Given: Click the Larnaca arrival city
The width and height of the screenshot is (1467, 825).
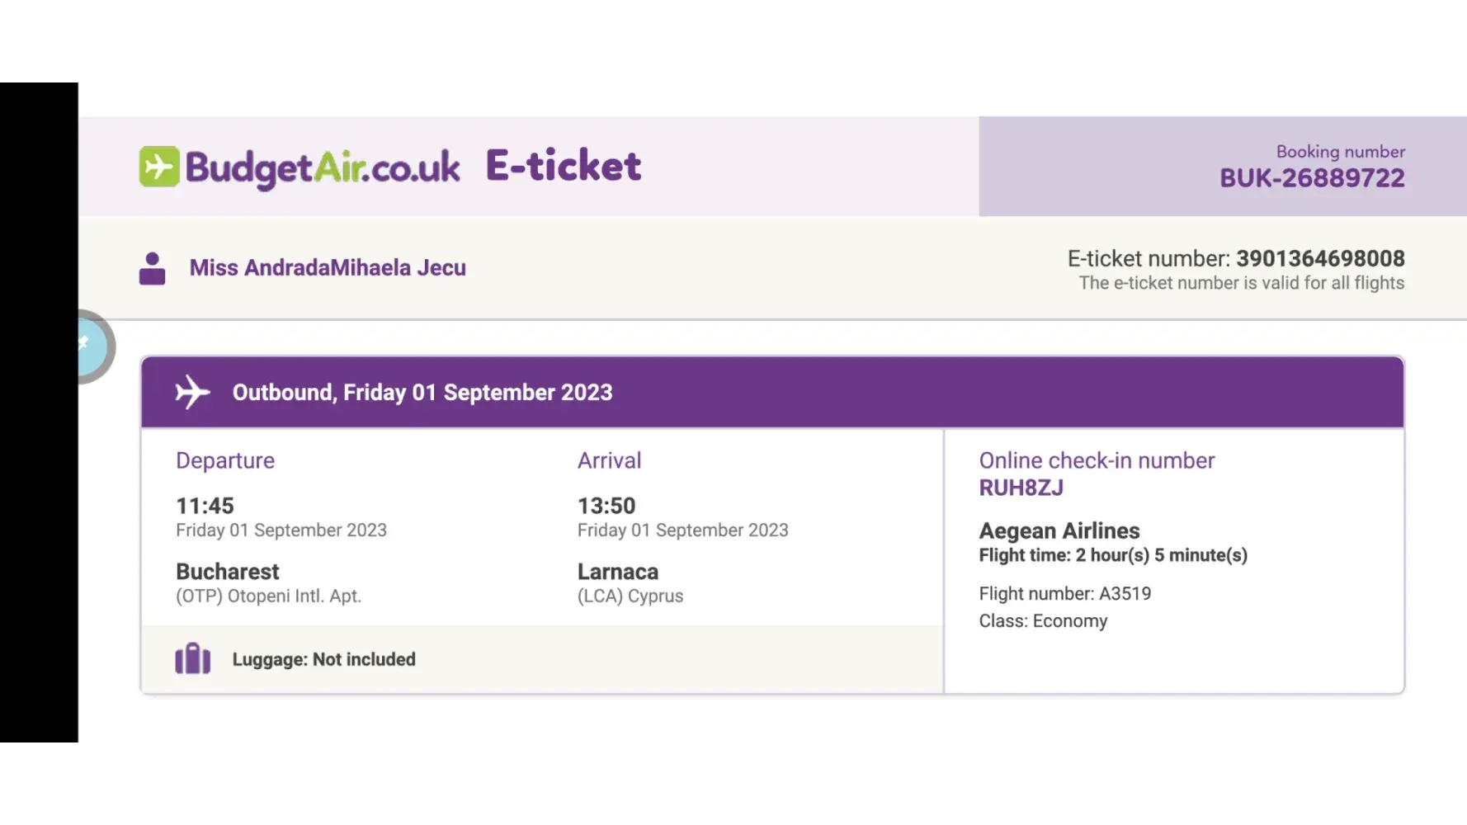Looking at the screenshot, I should [618, 572].
